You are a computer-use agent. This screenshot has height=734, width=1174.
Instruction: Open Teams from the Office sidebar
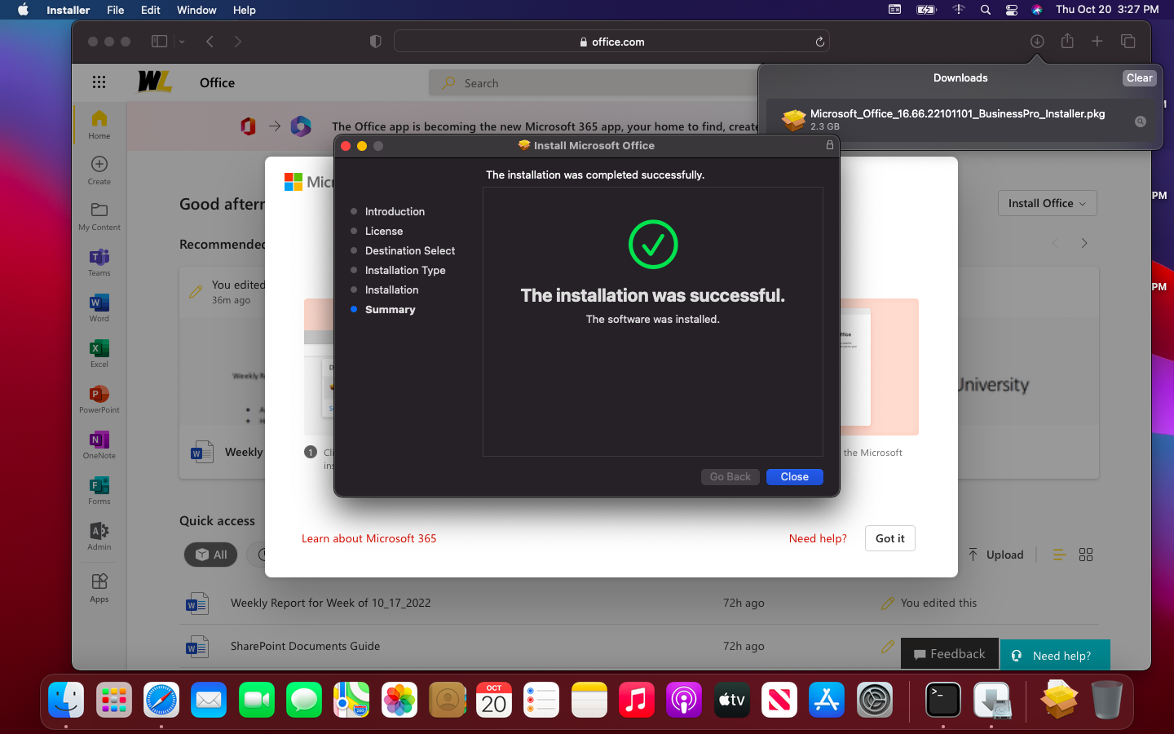click(99, 261)
